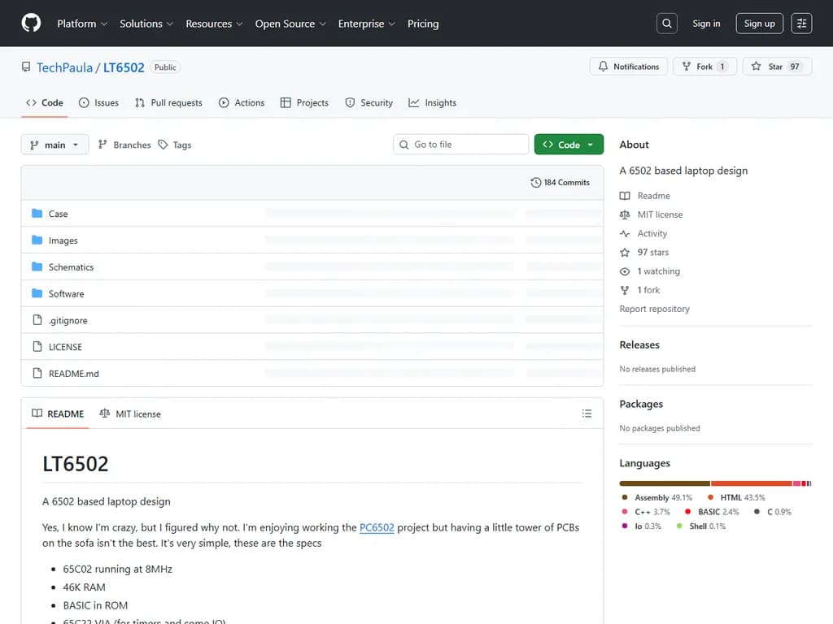Viewport: 833px width, 624px height.
Task: Click the Tags icon
Action: [x=164, y=145]
